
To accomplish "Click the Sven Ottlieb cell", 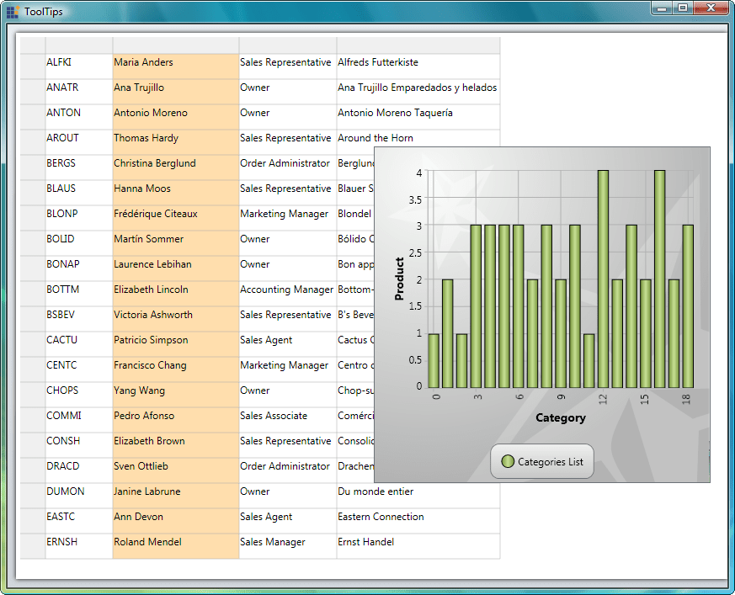I will (x=176, y=471).
